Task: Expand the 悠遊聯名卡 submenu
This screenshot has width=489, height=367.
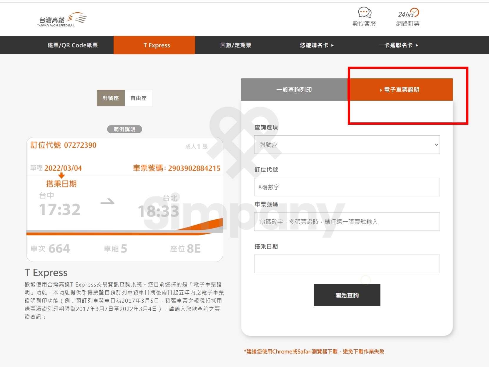Action: pos(317,45)
